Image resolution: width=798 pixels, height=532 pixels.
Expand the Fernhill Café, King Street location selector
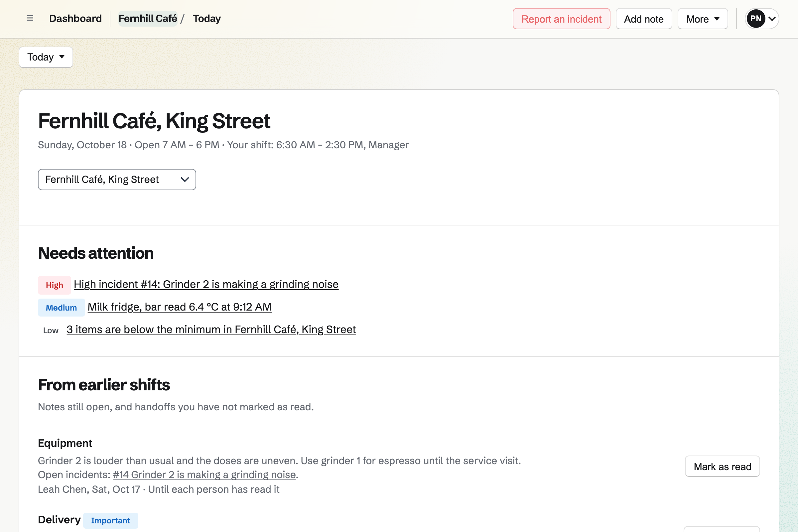tap(117, 180)
